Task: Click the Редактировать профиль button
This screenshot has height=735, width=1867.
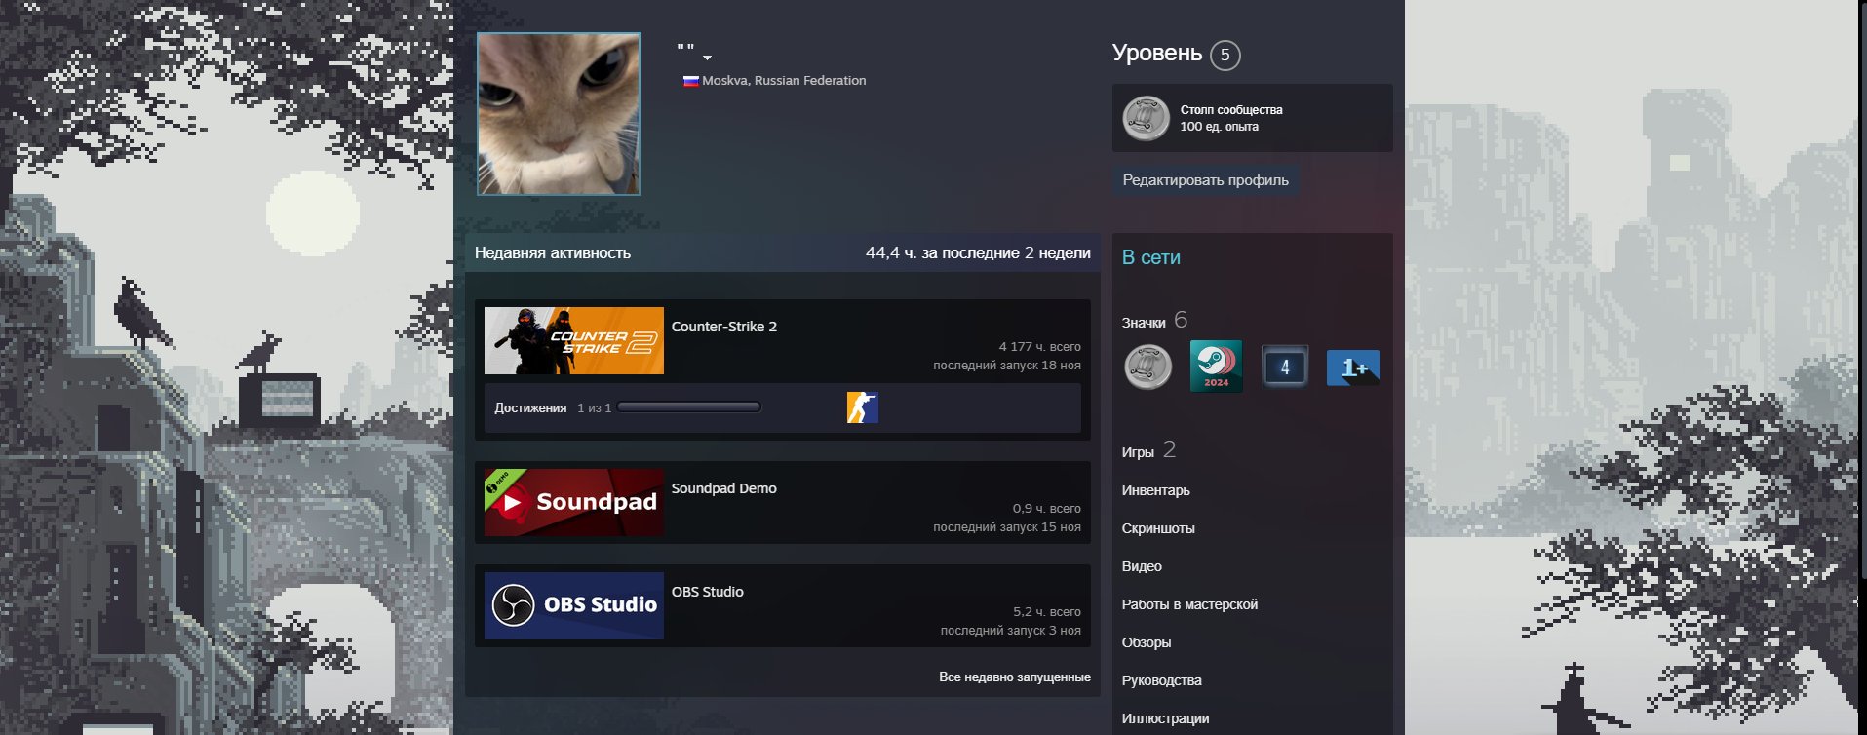Action: tap(1205, 180)
